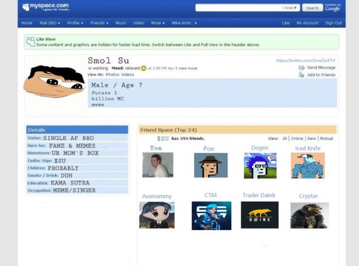359x266 pixels.
Task: Expand the Profile menu
Action: coord(75,23)
